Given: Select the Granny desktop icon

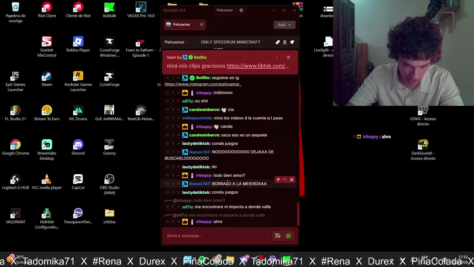Looking at the screenshot, I should 110,148.
